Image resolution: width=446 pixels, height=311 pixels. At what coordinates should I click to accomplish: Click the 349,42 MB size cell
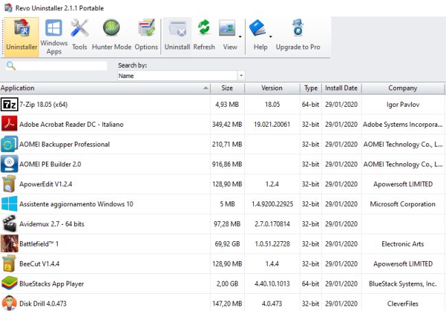coord(227,125)
